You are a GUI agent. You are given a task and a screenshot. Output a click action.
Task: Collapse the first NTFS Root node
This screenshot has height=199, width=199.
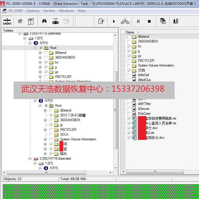[35, 48]
